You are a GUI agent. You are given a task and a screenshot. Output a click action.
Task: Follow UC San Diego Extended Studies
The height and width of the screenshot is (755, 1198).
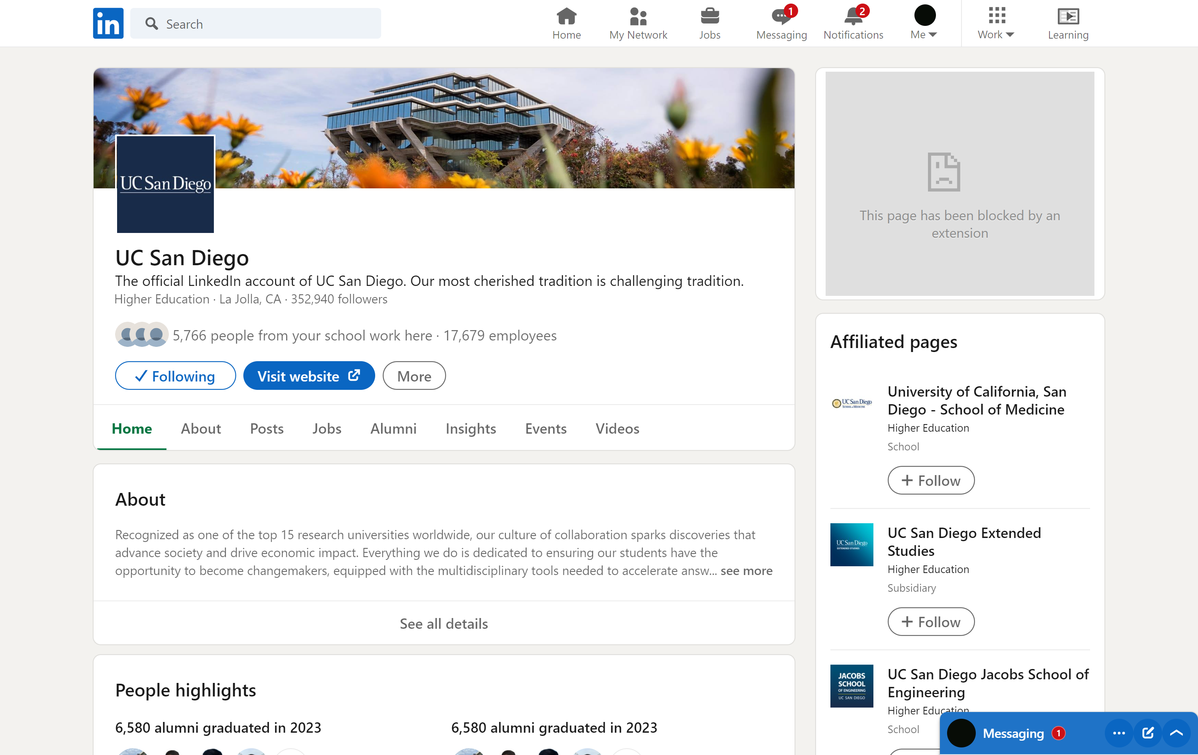tap(930, 621)
